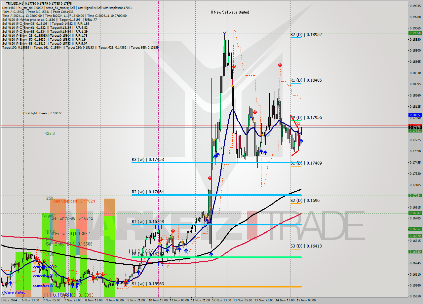The height and width of the screenshot is (304, 423).
Task: Click the blue 0.18022 price tag on the axis
Action: click(x=415, y=115)
